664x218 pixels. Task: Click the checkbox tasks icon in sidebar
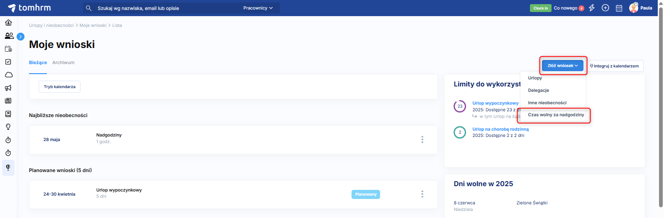pyautogui.click(x=8, y=62)
